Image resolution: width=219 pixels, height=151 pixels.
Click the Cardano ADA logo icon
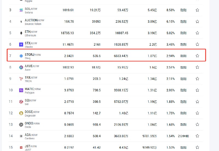pos(21,136)
